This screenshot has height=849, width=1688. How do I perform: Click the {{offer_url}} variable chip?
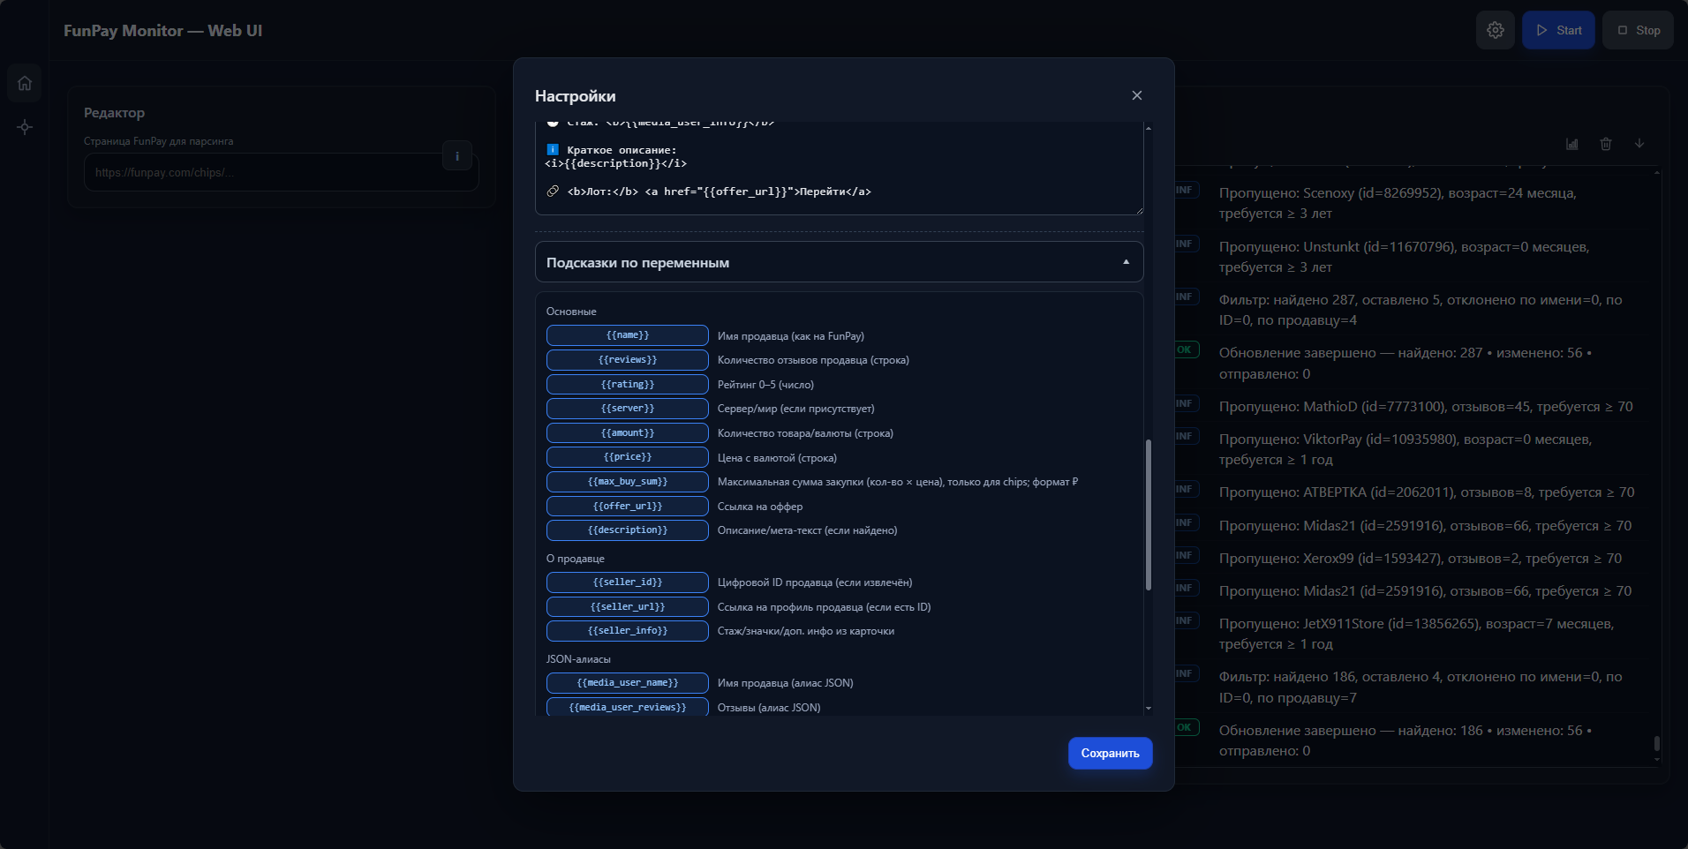[x=627, y=507]
